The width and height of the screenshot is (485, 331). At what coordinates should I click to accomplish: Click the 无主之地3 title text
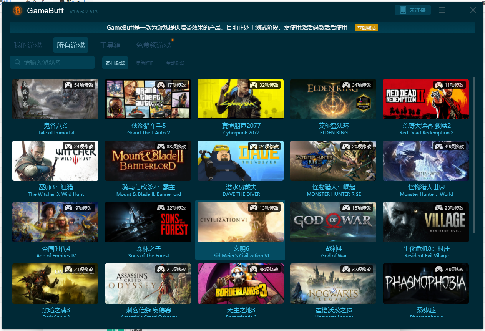pyautogui.click(x=241, y=310)
